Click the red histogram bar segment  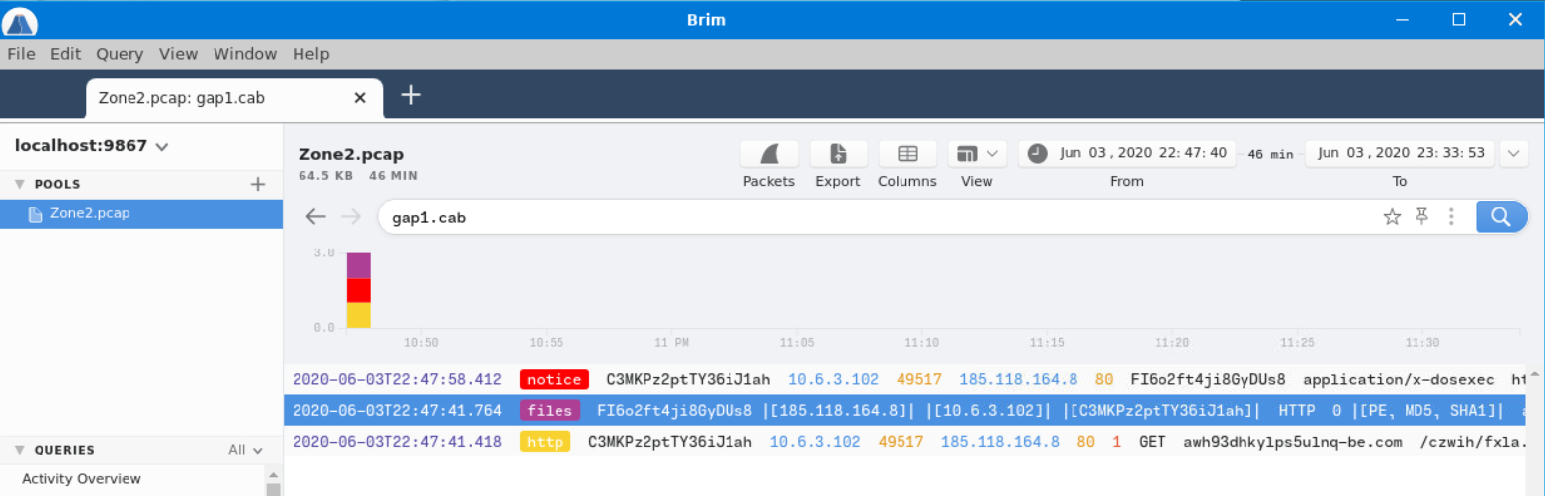click(358, 290)
